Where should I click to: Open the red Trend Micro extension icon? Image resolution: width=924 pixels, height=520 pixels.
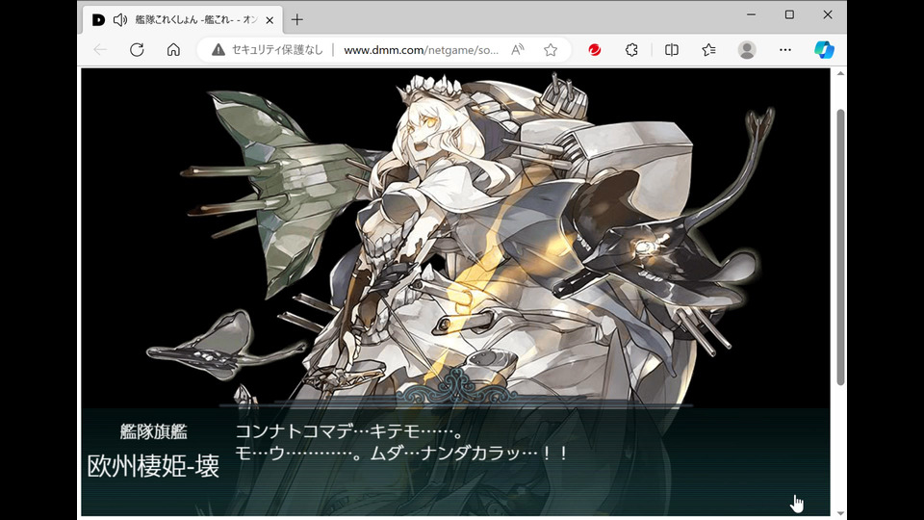tap(595, 50)
